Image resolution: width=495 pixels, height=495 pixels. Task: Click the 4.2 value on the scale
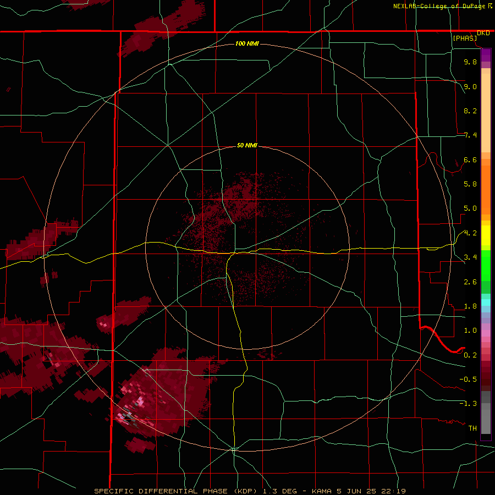(470, 233)
